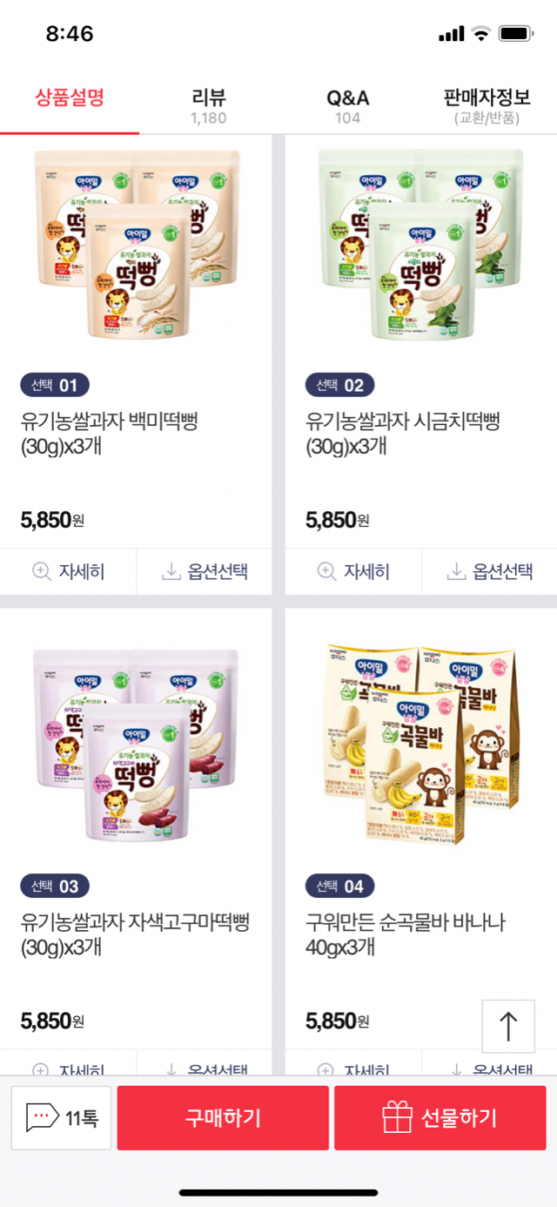Select the 구워만든 순곡물바 바나나 title

click(x=406, y=934)
